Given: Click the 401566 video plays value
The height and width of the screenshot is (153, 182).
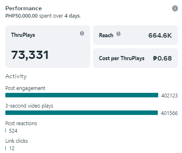Looking at the screenshot, I should (169, 113).
